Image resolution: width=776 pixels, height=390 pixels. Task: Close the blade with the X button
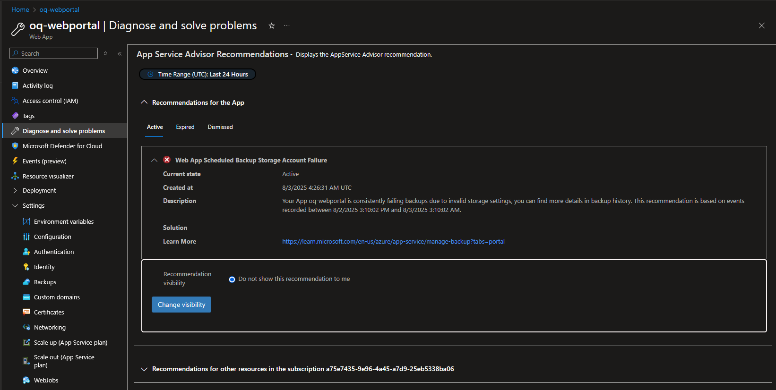tap(762, 25)
